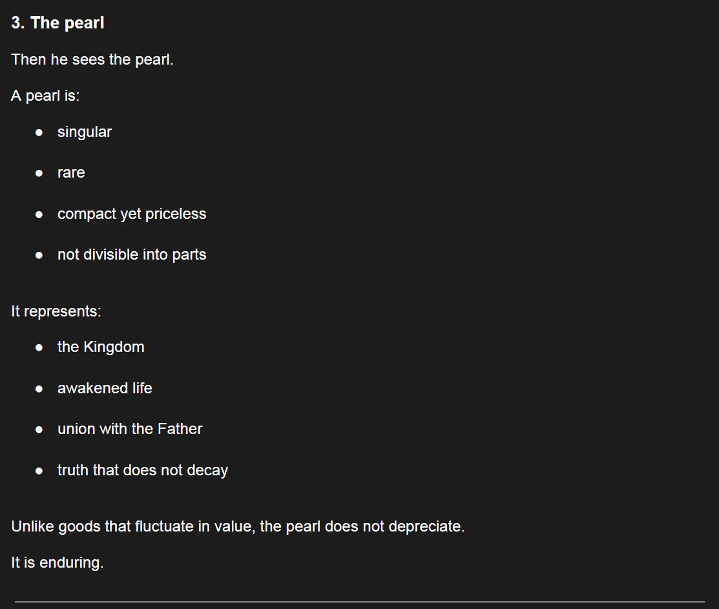Click on "awakened life" in the list

pyautogui.click(x=105, y=389)
